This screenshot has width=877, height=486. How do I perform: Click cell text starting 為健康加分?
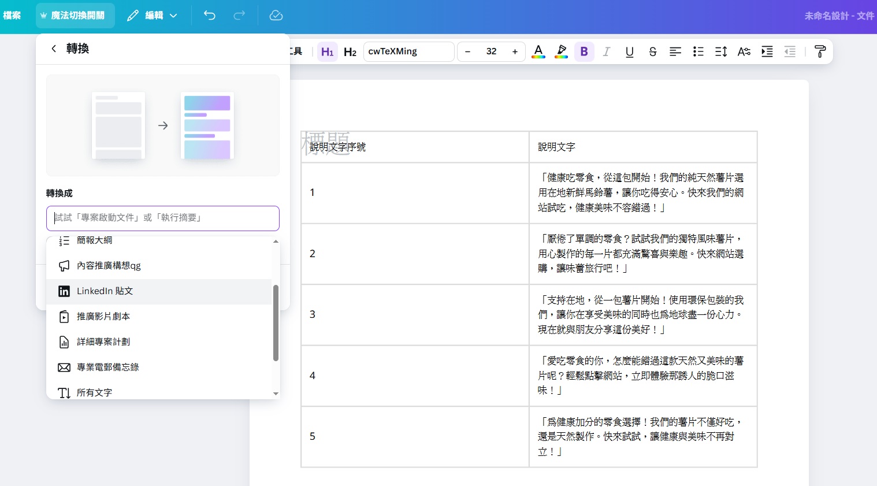click(x=641, y=436)
